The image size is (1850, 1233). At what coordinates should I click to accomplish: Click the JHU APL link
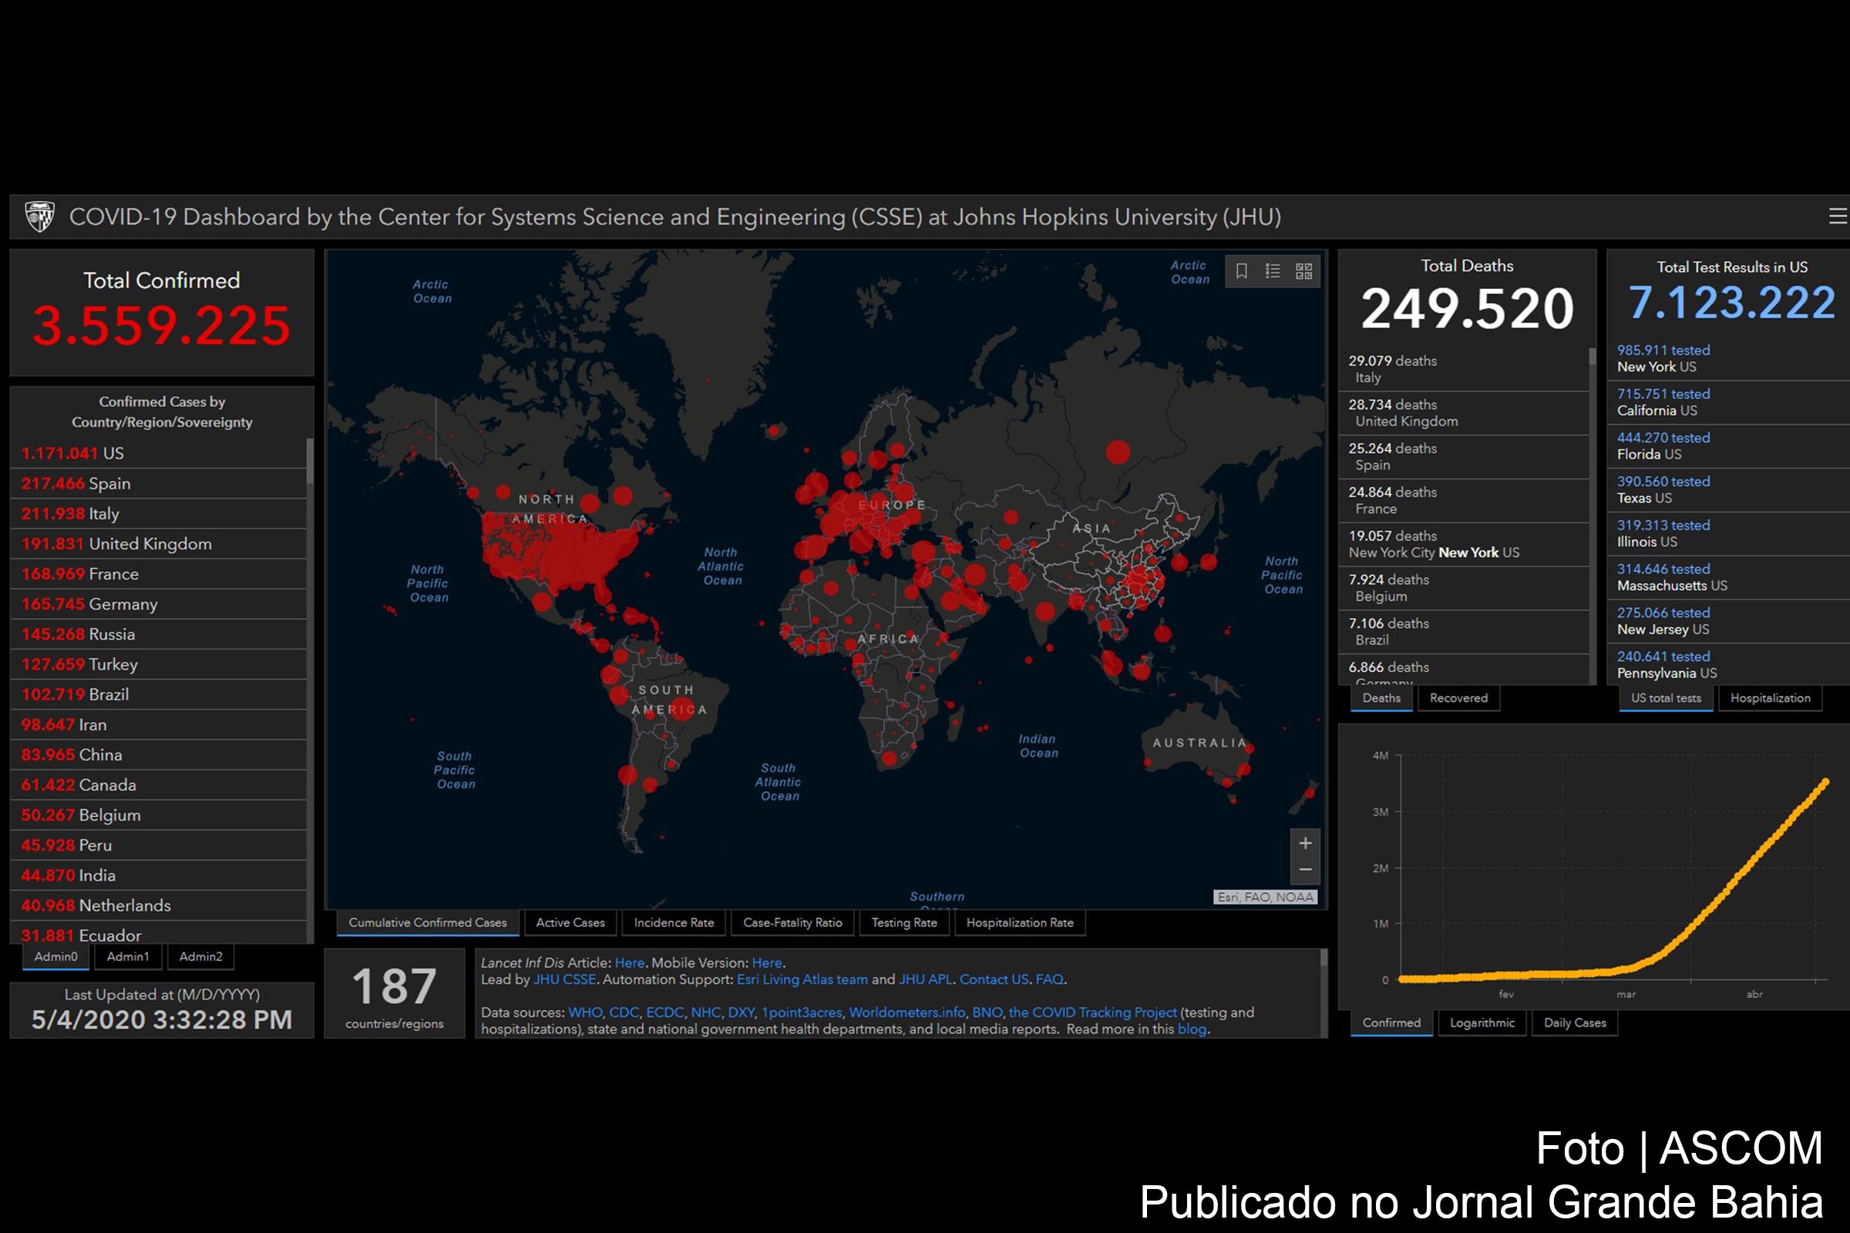click(925, 979)
